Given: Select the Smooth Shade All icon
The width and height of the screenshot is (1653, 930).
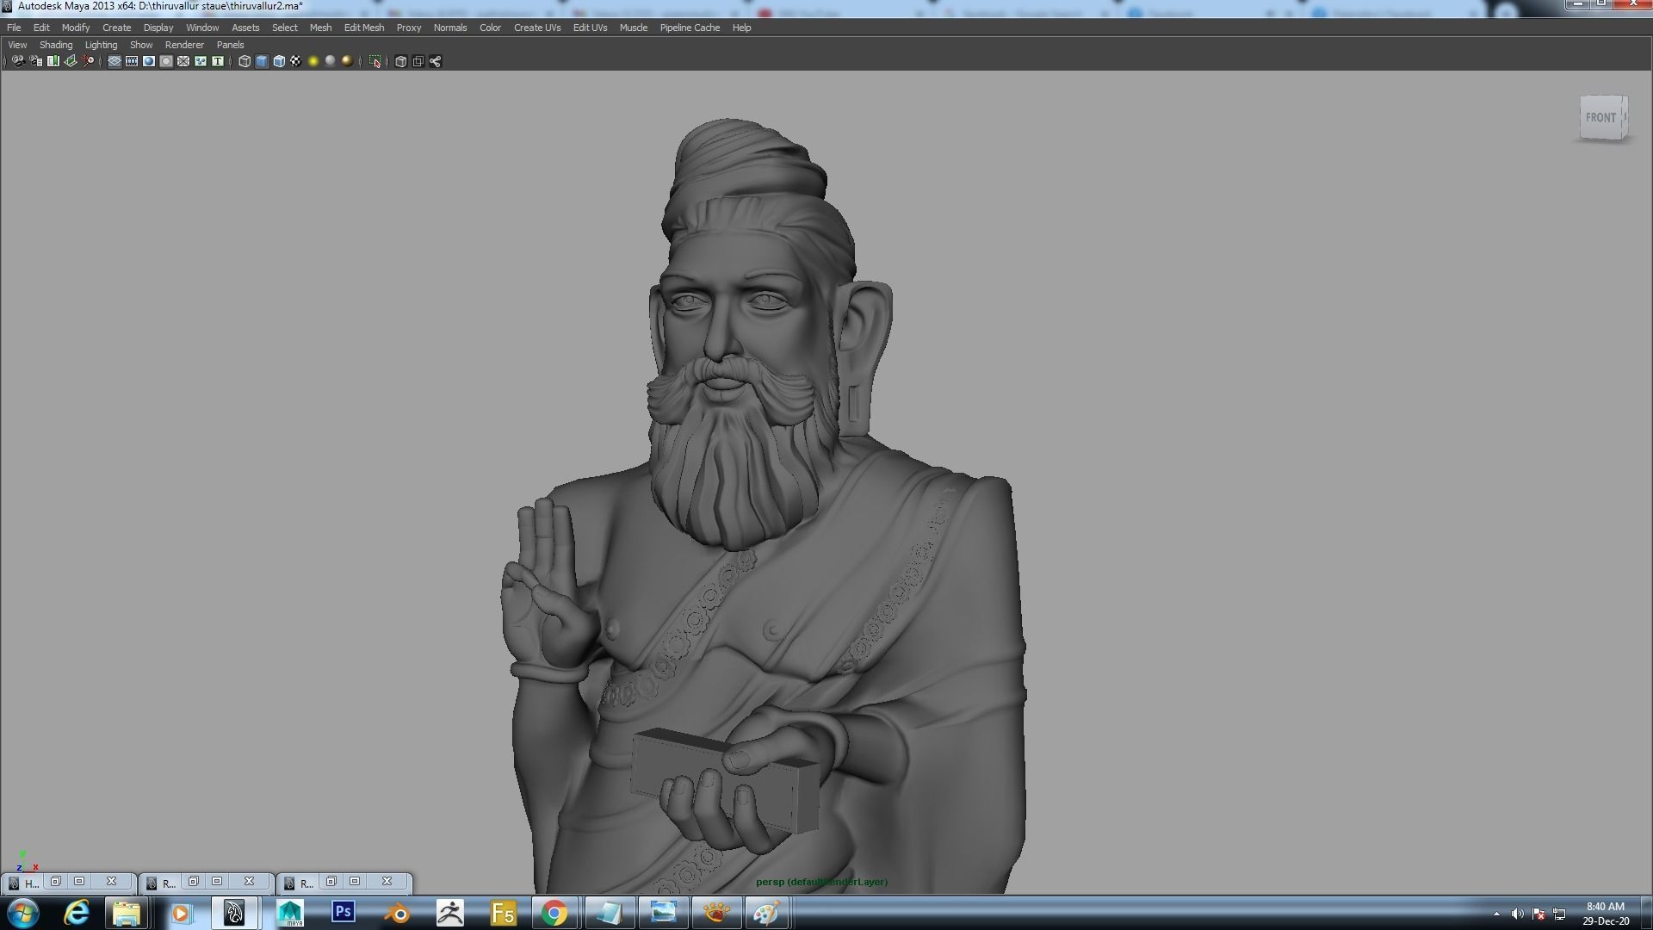Looking at the screenshot, I should (x=262, y=61).
